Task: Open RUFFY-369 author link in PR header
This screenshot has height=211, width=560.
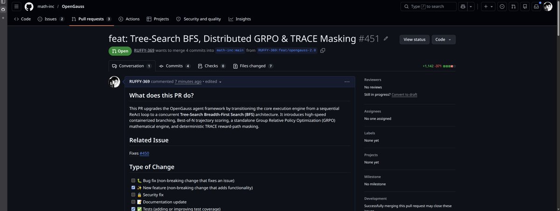Action: click(144, 50)
